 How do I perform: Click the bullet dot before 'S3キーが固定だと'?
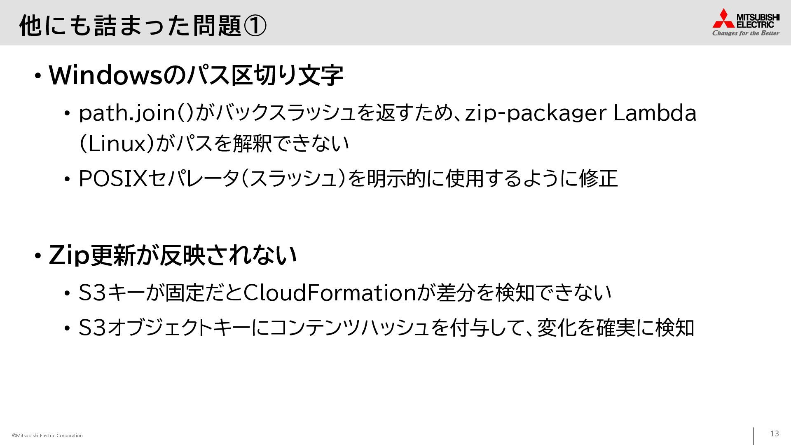pos(67,294)
